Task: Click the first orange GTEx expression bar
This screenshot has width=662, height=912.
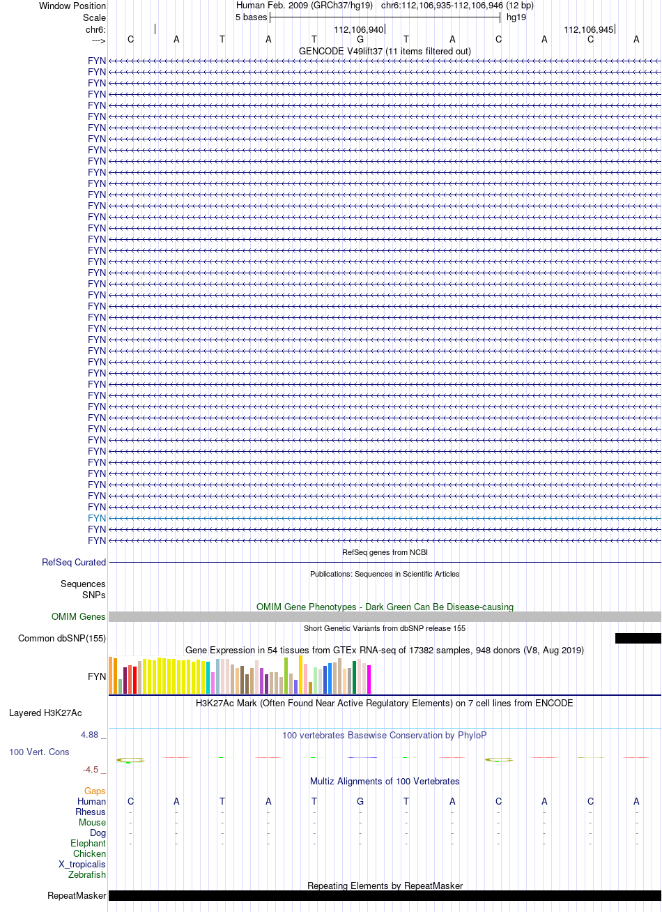Action: (x=111, y=675)
